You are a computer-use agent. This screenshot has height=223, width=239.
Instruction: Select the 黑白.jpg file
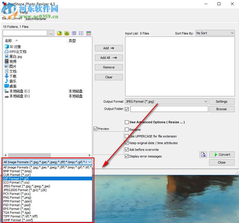click(13, 57)
